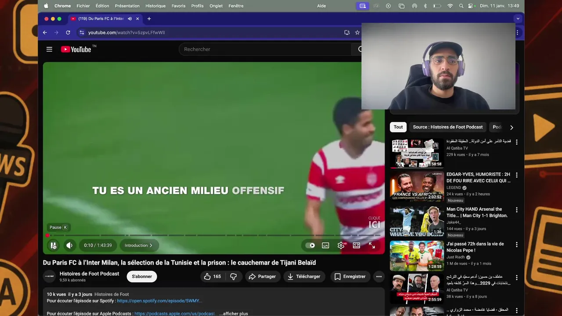Focus the Rechercher search field
562x316 pixels.
pos(265,49)
